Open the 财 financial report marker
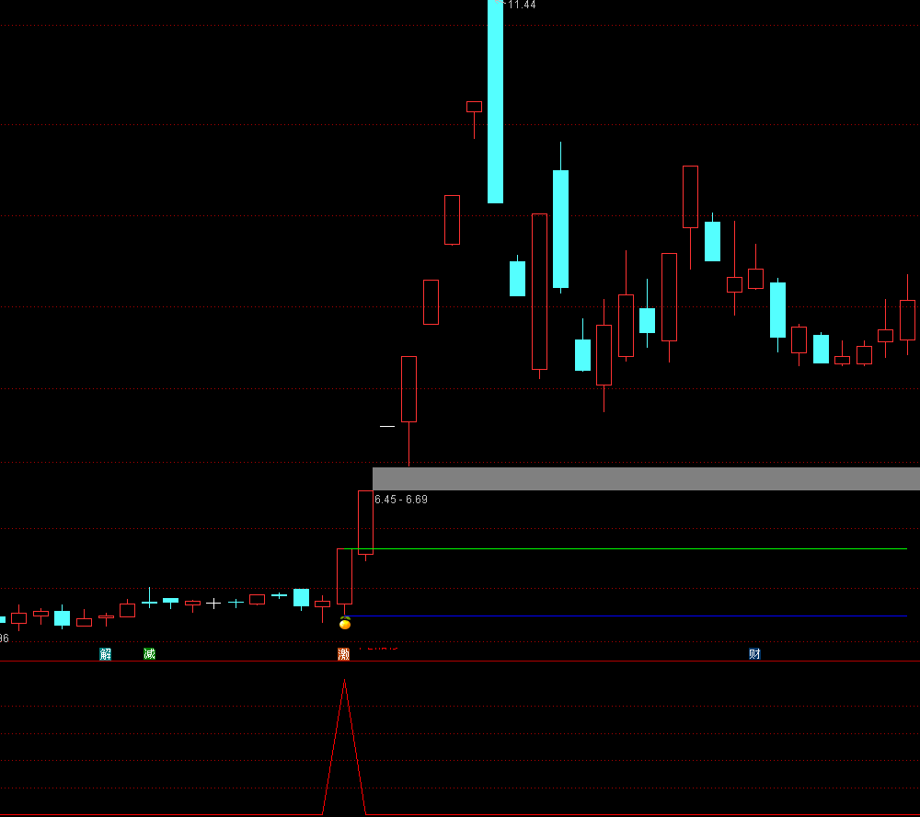 (754, 654)
